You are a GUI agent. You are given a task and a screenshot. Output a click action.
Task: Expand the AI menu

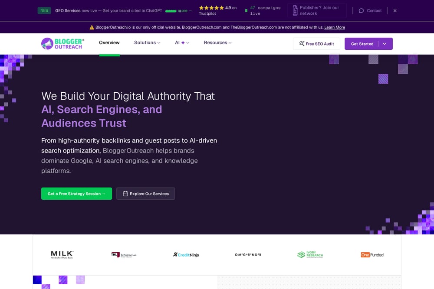182,42
